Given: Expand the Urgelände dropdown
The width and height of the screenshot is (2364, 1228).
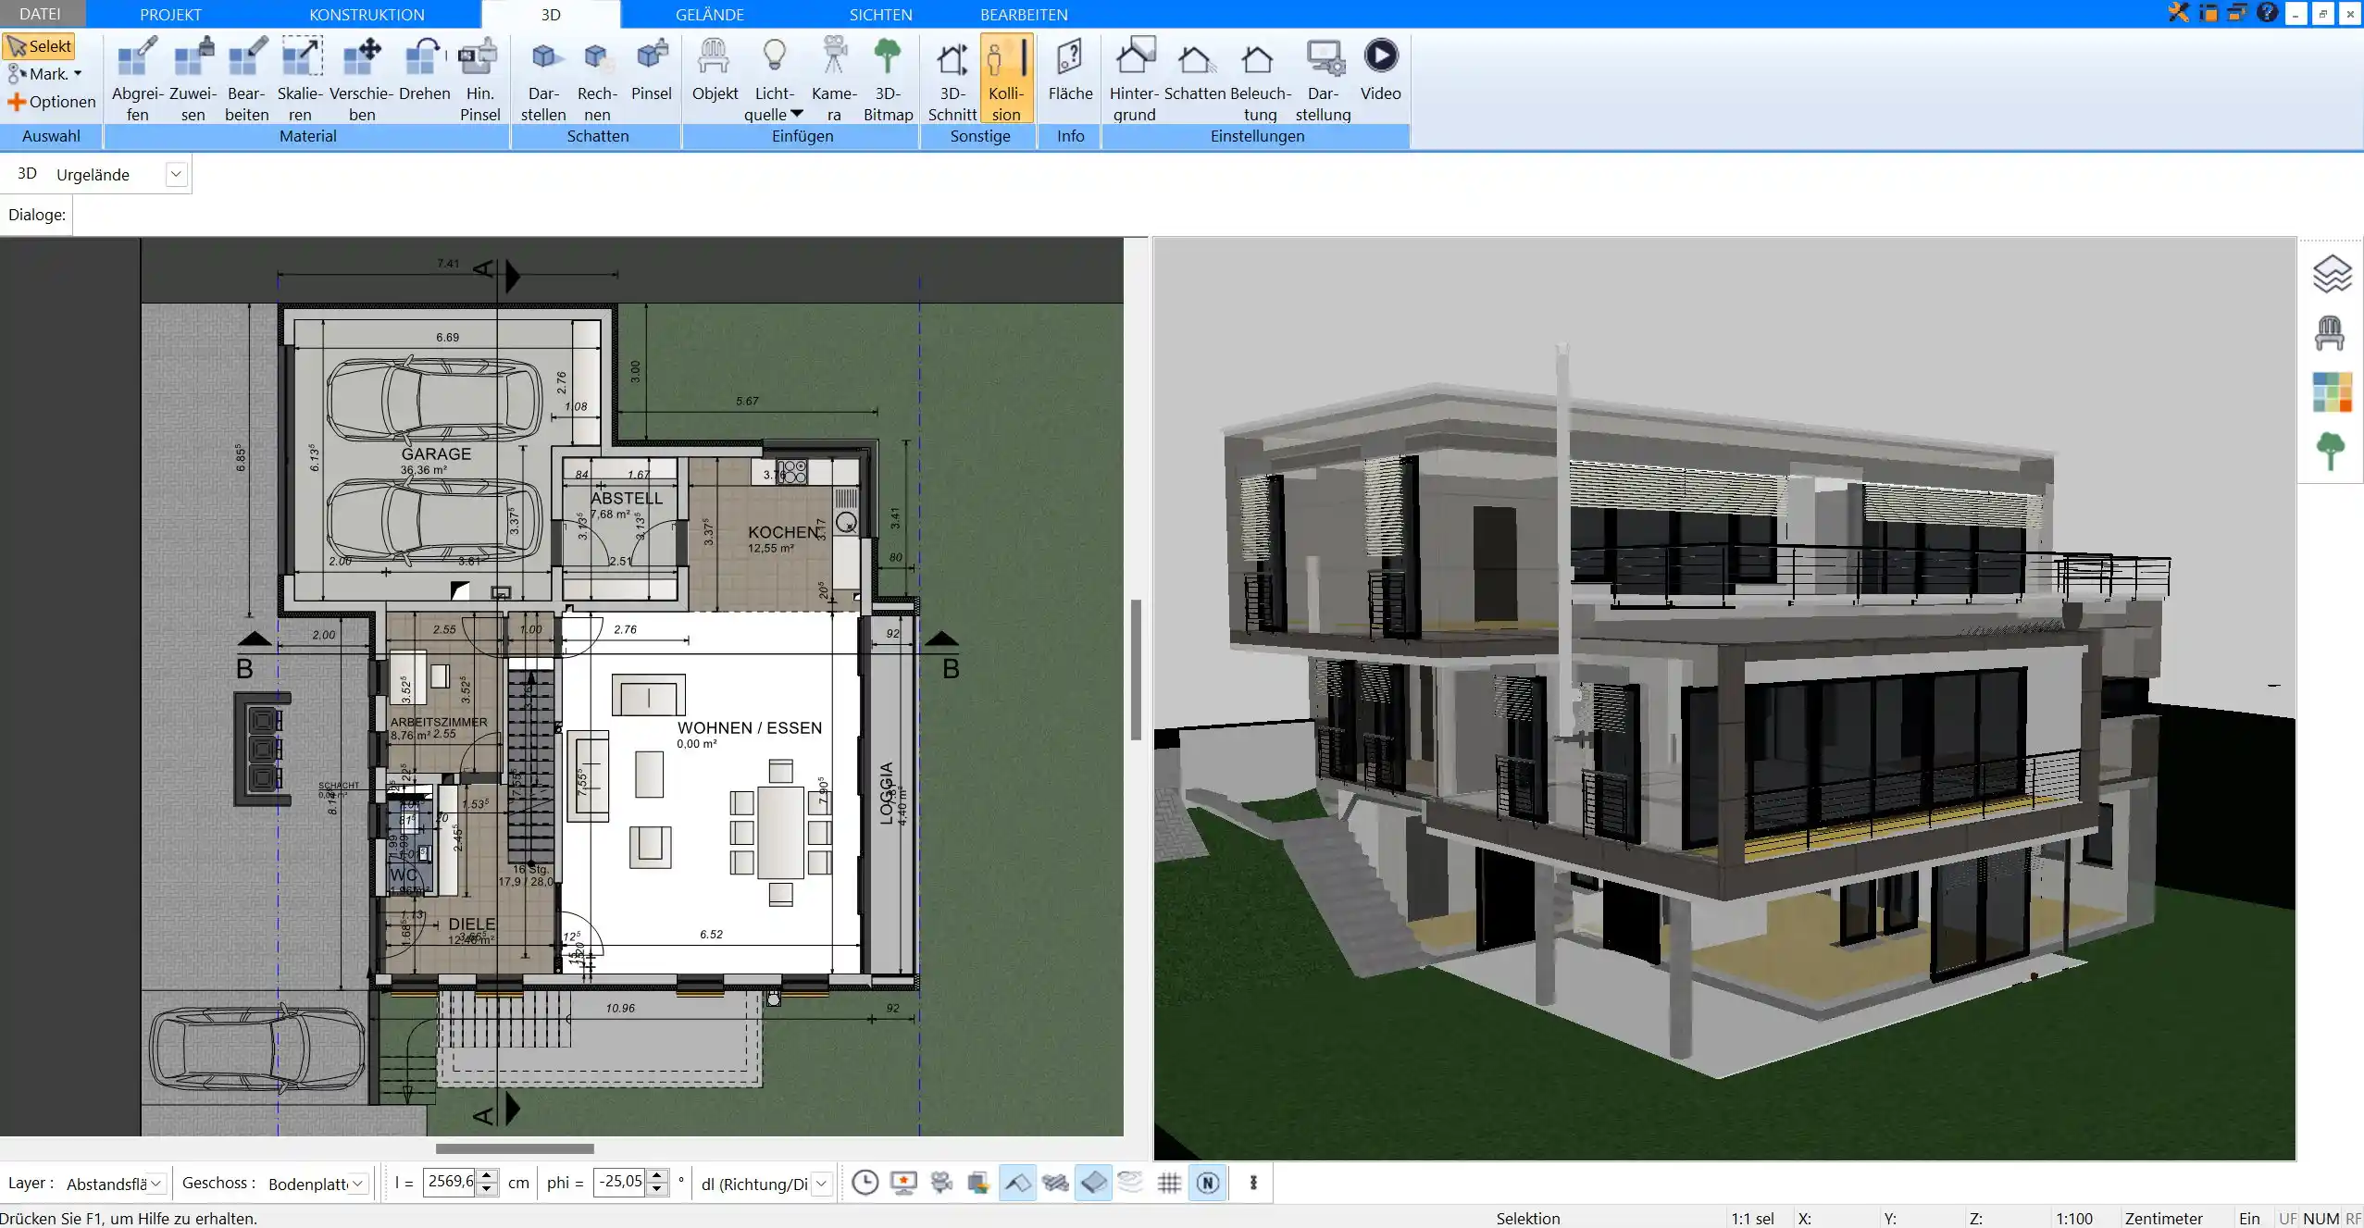Looking at the screenshot, I should (176, 174).
